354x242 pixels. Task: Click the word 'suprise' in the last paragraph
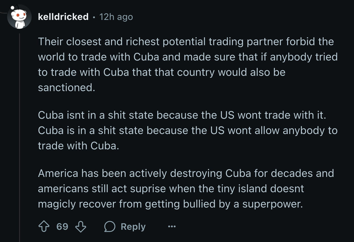coord(148,189)
